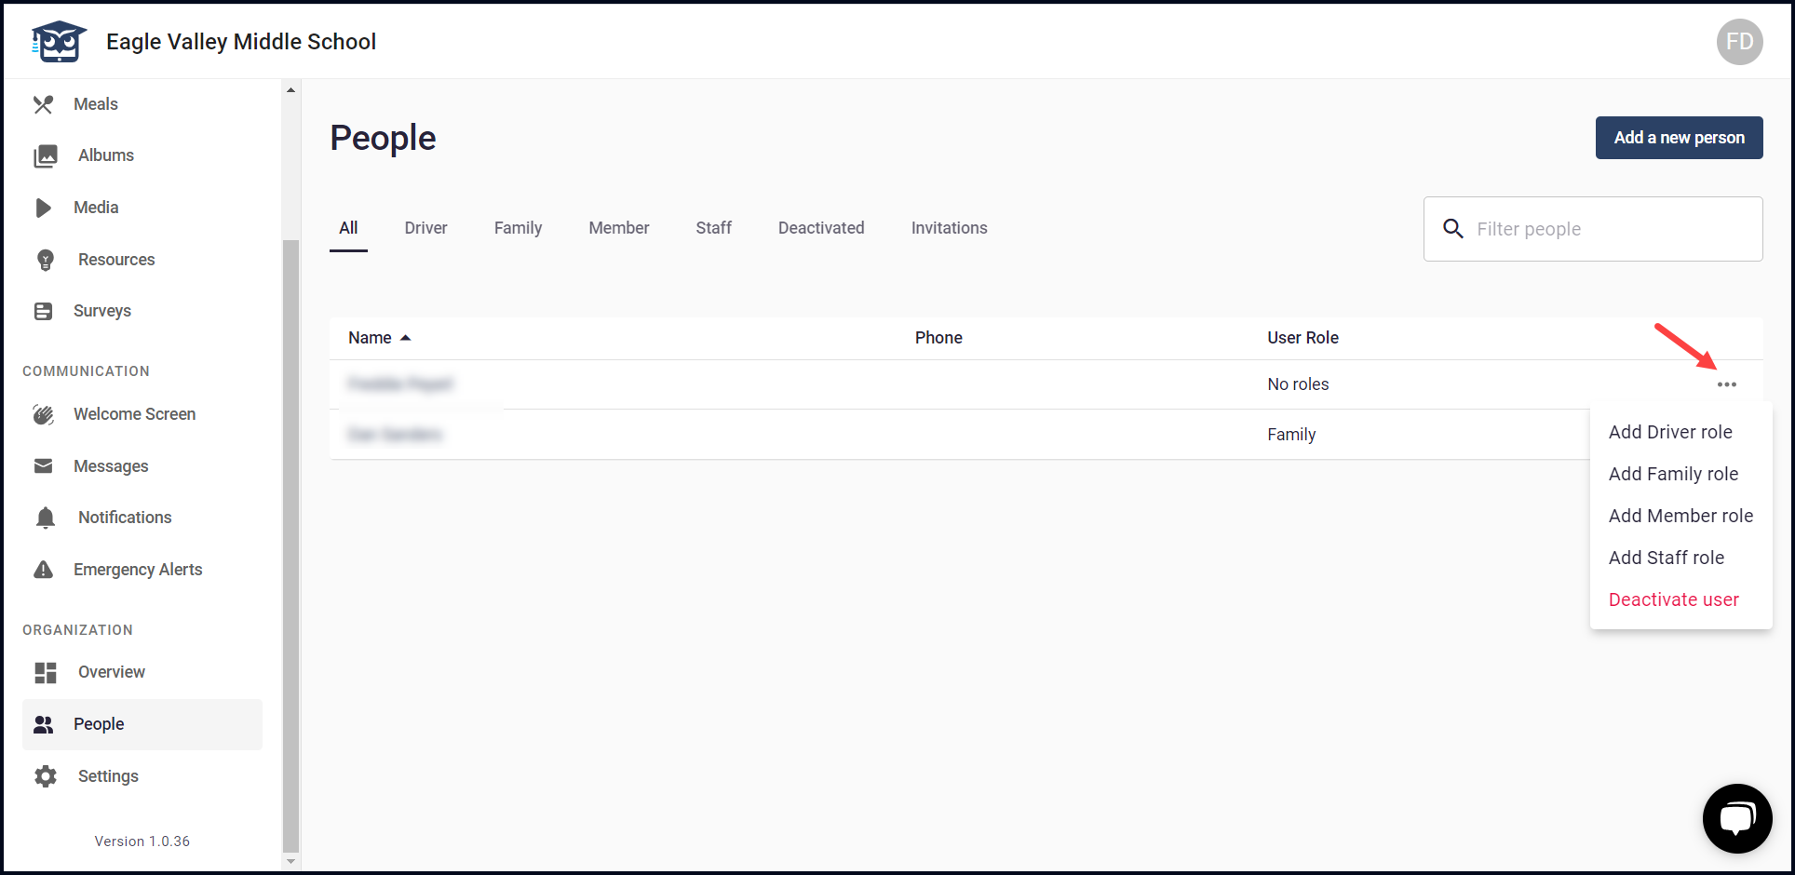The width and height of the screenshot is (1795, 875).
Task: Switch to the Family tab
Action: click(518, 228)
